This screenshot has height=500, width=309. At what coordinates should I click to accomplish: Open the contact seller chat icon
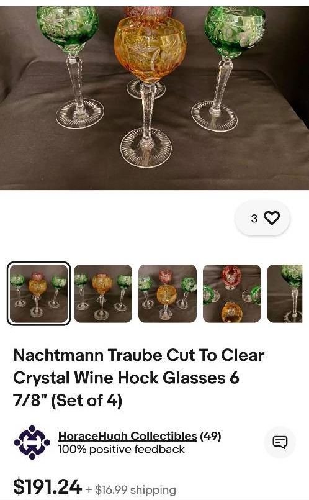[x=280, y=442]
